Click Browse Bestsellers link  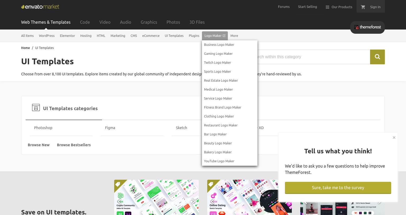click(74, 145)
